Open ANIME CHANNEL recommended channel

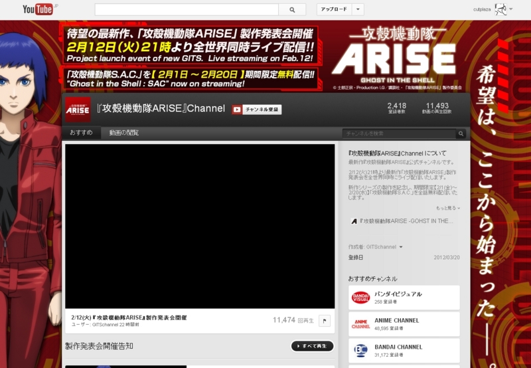(404, 324)
